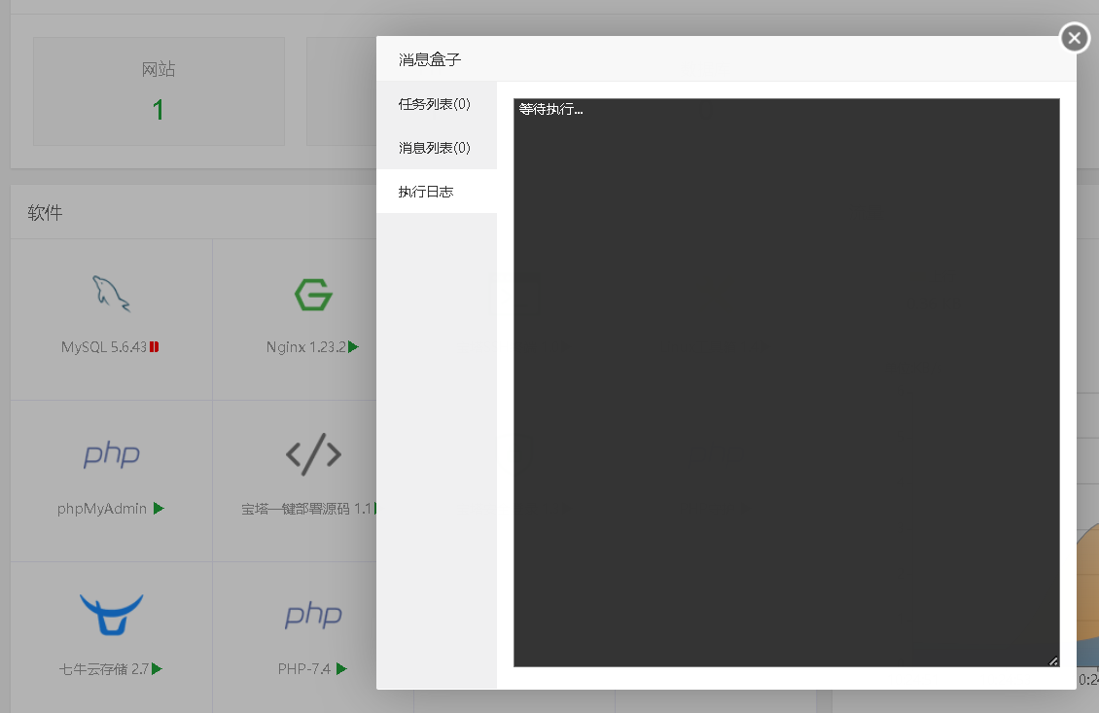1099x713 pixels.
Task: Click the Nginx 1.23.2 label
Action: click(306, 347)
